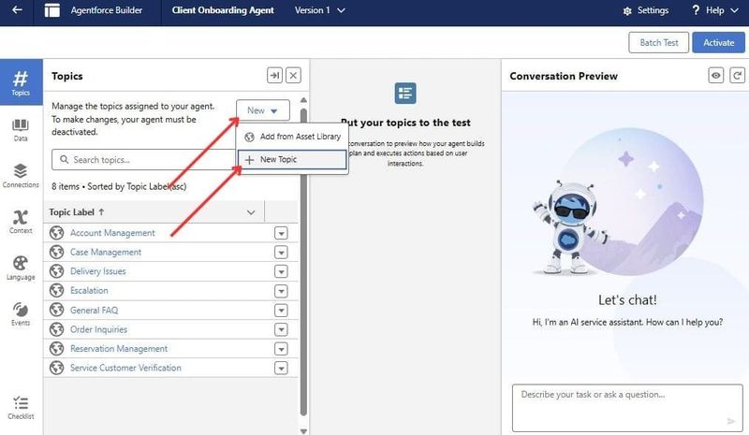
Task: Click the Client Onboarding Agent title
Action: (223, 10)
